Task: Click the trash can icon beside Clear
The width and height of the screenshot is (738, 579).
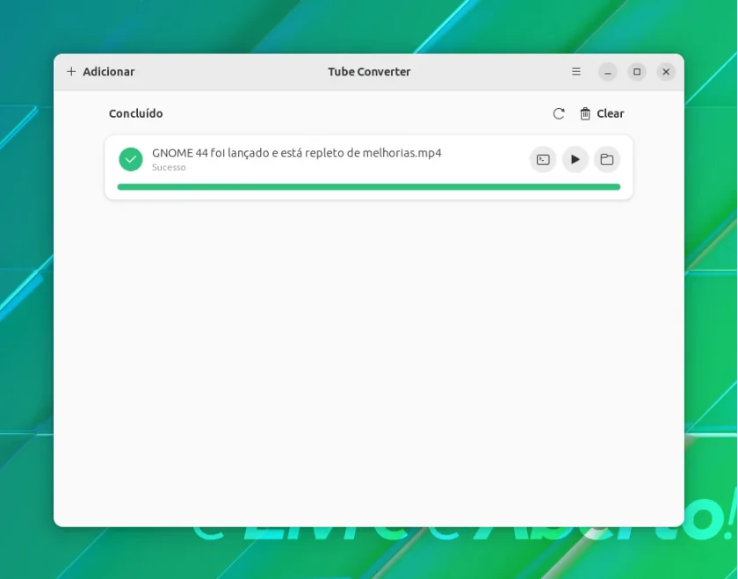Action: pyautogui.click(x=585, y=113)
